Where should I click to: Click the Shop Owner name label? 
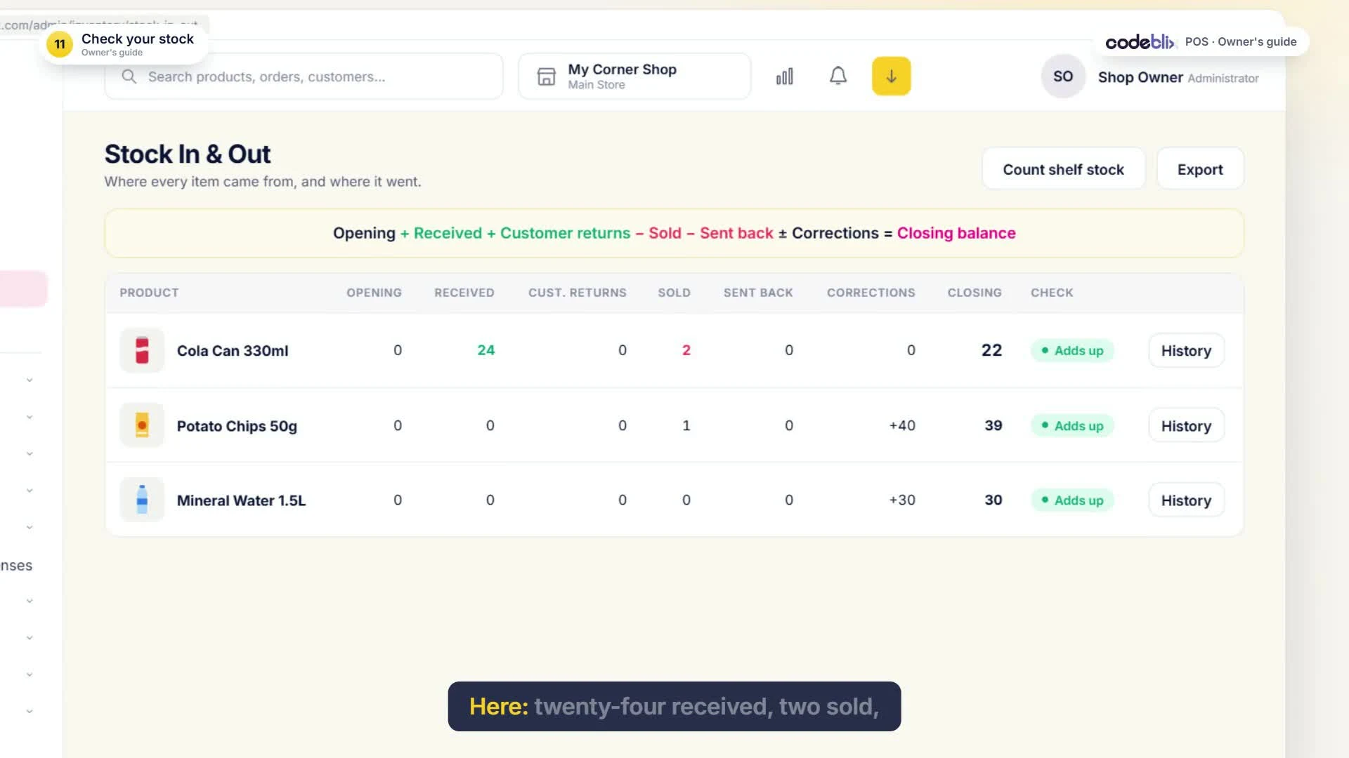(x=1140, y=77)
